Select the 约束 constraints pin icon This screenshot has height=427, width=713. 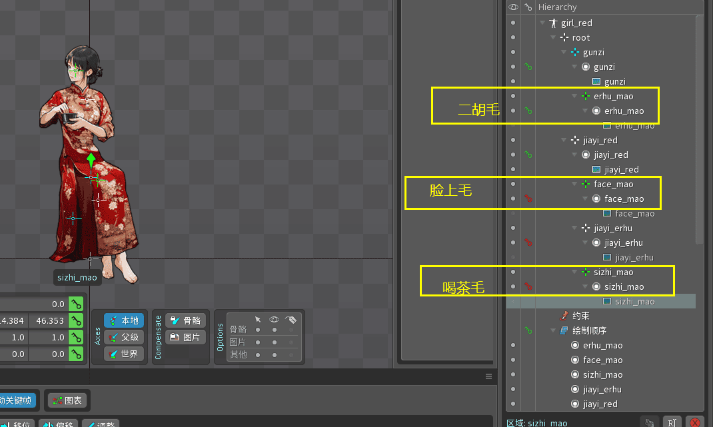tap(564, 316)
